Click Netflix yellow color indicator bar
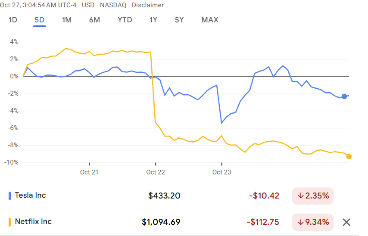 click(x=10, y=222)
